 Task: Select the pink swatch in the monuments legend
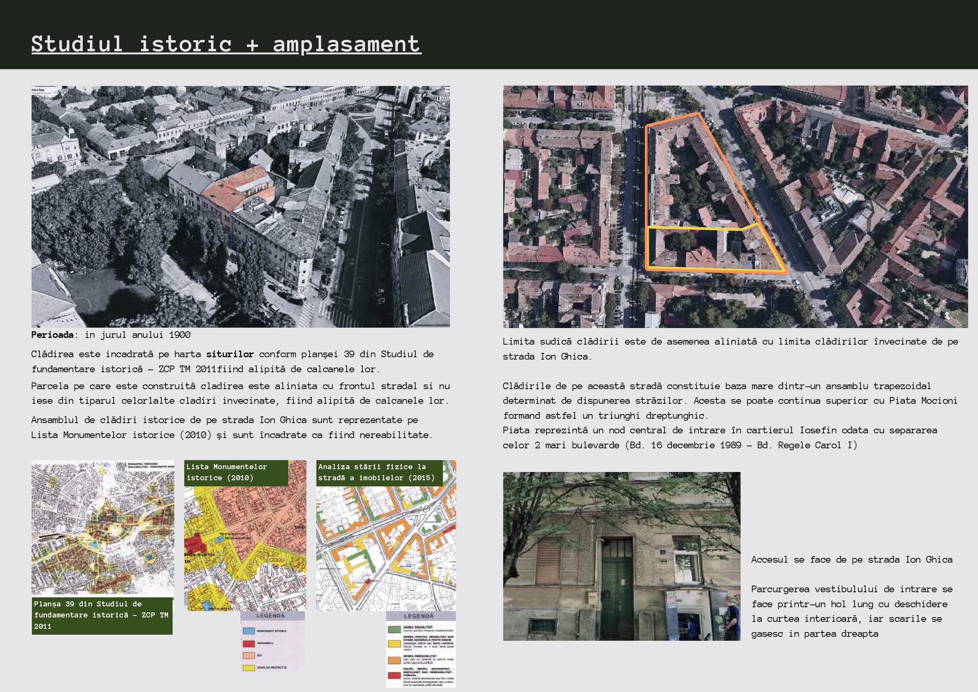248,655
